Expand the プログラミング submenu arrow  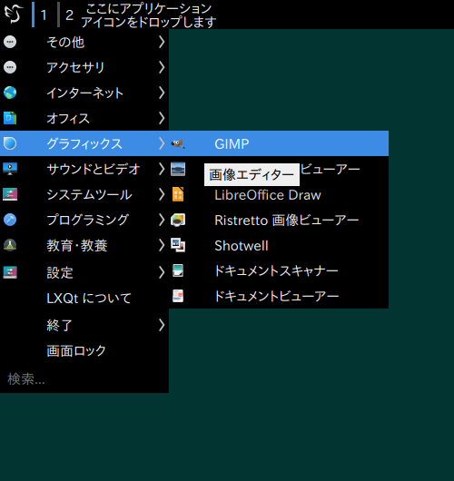(162, 220)
